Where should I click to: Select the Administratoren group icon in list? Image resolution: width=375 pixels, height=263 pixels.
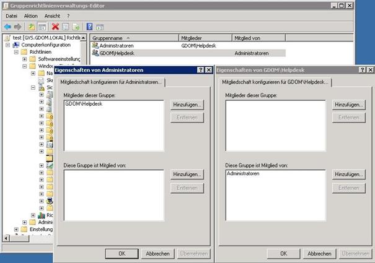pyautogui.click(x=95, y=46)
